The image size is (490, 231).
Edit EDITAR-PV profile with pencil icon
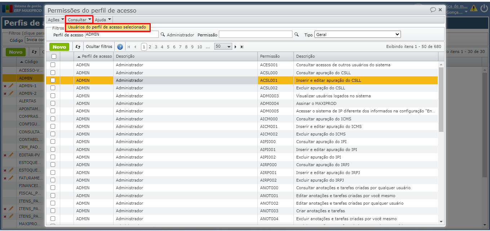[x=11, y=155]
